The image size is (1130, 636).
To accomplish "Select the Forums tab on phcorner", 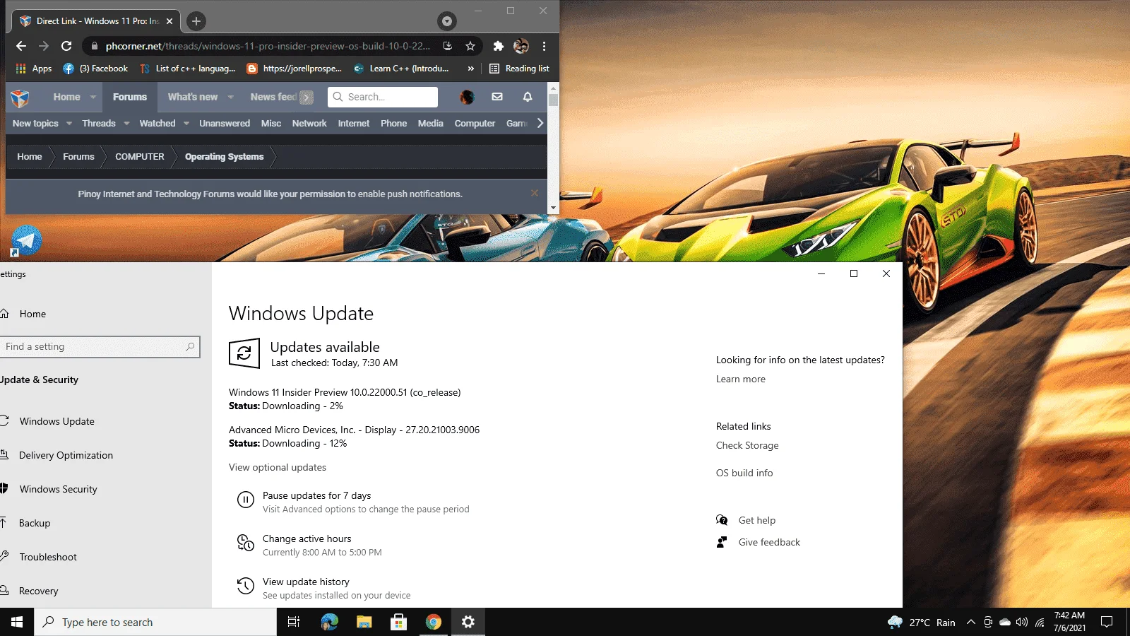I will [x=130, y=97].
